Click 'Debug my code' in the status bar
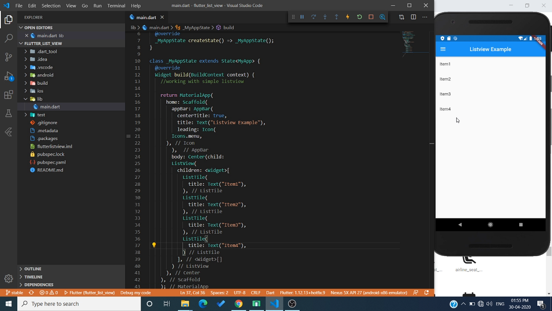 point(135,292)
